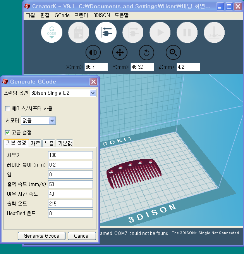Click the 쉘 input field
Screen dimensions: 244x254
pyautogui.click(x=70, y=175)
